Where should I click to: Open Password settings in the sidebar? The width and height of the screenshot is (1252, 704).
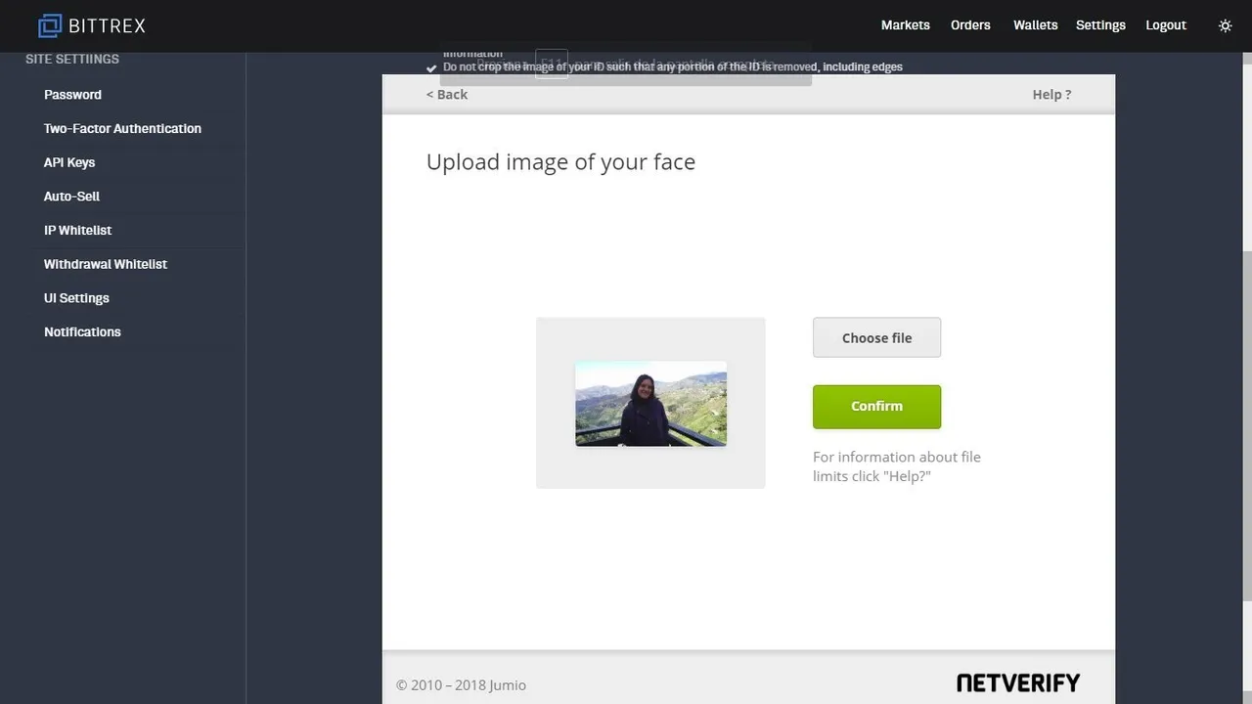(72, 95)
